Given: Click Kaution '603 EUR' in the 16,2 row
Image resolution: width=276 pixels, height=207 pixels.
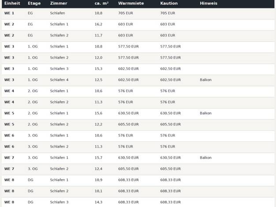Looking at the screenshot, I should pos(168,24).
